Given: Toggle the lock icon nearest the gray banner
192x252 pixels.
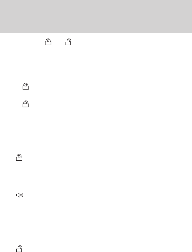Looking at the screenshot, I should [48, 42].
